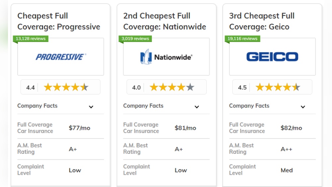The height and width of the screenshot is (187, 332).
Task: Click Geico's Med complaint level value
Action: [x=287, y=170]
